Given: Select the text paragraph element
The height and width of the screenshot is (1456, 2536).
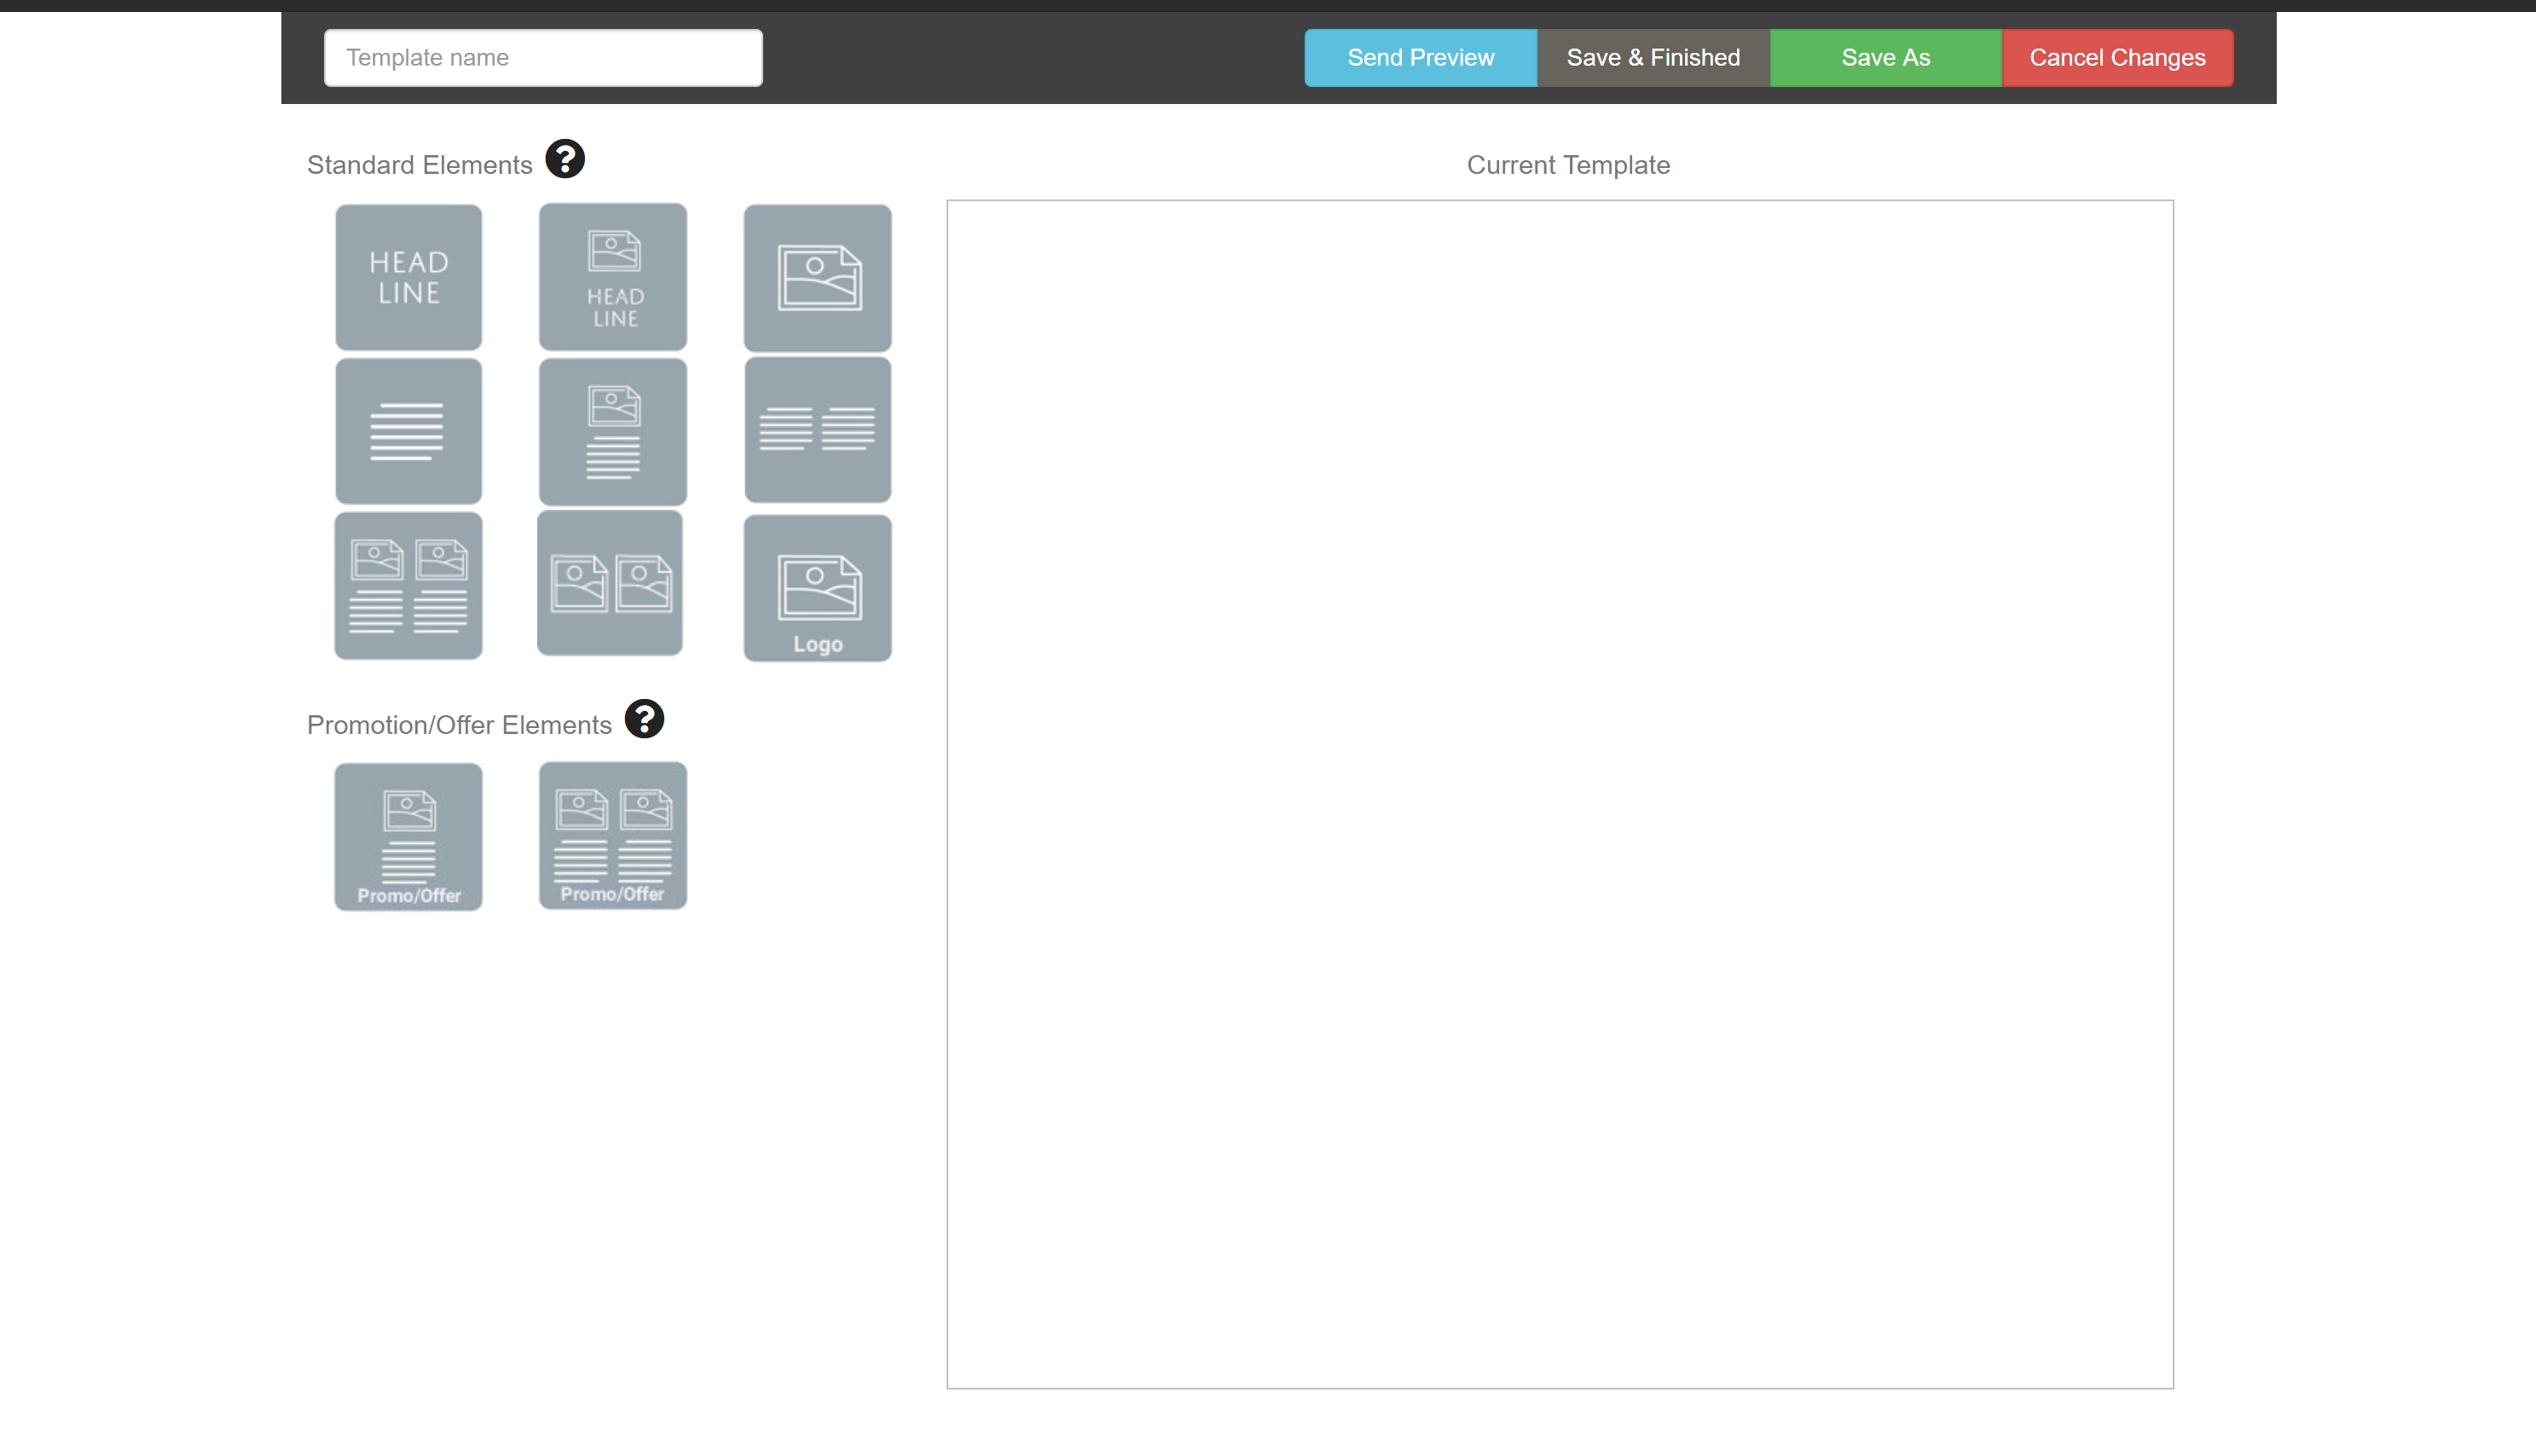Looking at the screenshot, I should coord(408,431).
